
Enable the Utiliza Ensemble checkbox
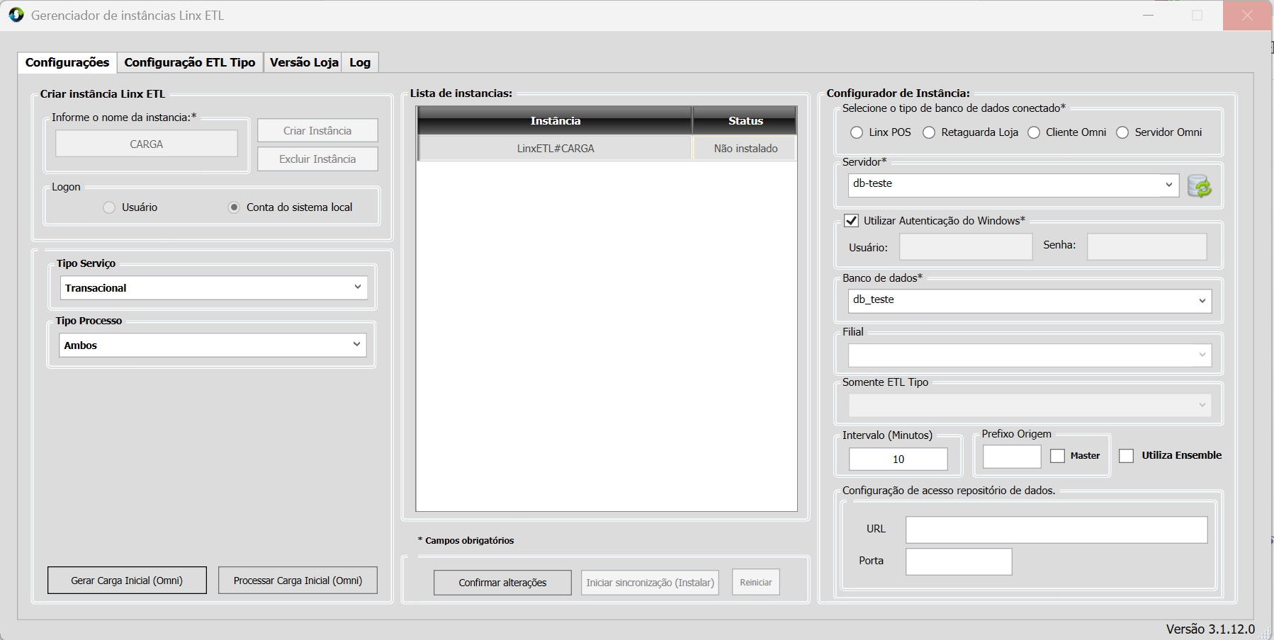pos(1126,456)
